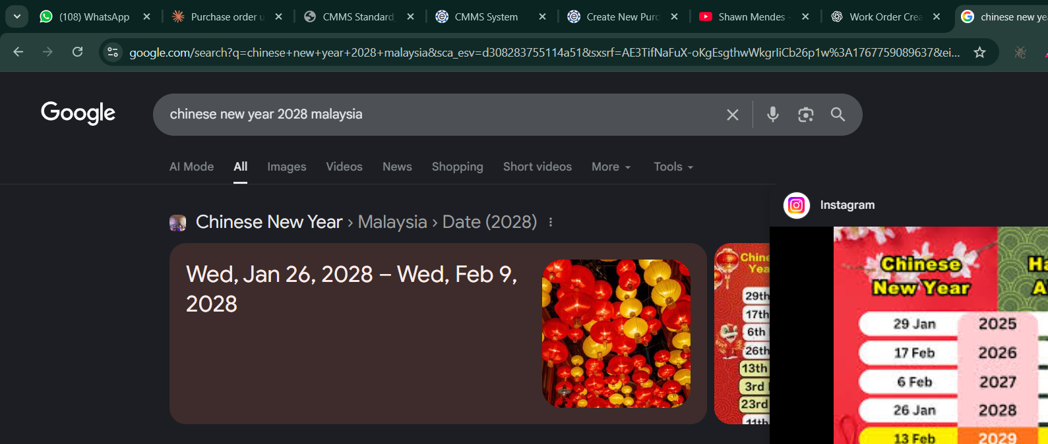View site information icon in address bar
Image resolution: width=1048 pixels, height=444 pixels.
pyautogui.click(x=113, y=52)
